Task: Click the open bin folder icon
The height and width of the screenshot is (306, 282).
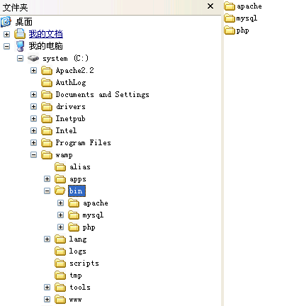Action: click(60, 191)
